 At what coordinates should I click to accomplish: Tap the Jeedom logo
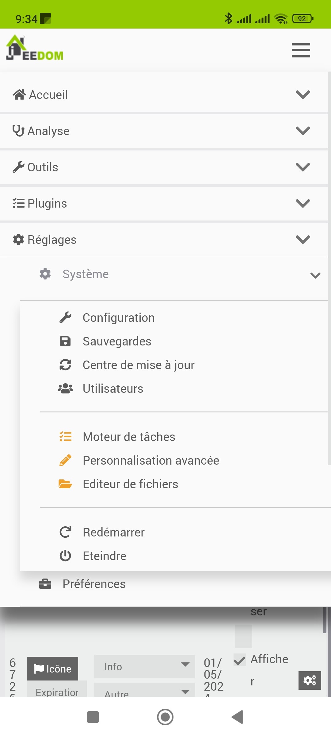[34, 48]
